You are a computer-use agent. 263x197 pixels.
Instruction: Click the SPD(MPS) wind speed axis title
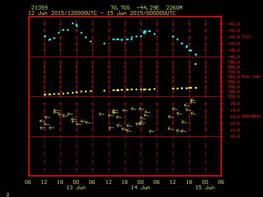(251, 116)
